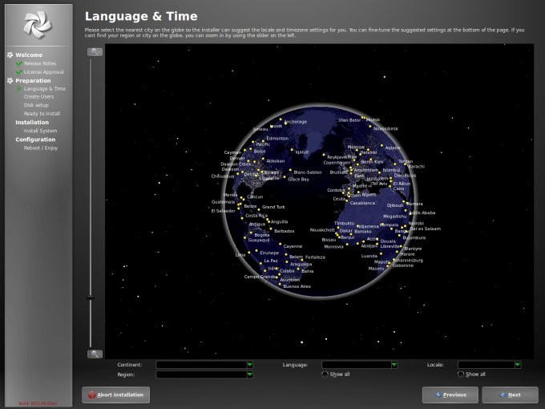The image size is (545, 409).
Task: Pick Dar es Salaam on the globe
Action: 425,229
